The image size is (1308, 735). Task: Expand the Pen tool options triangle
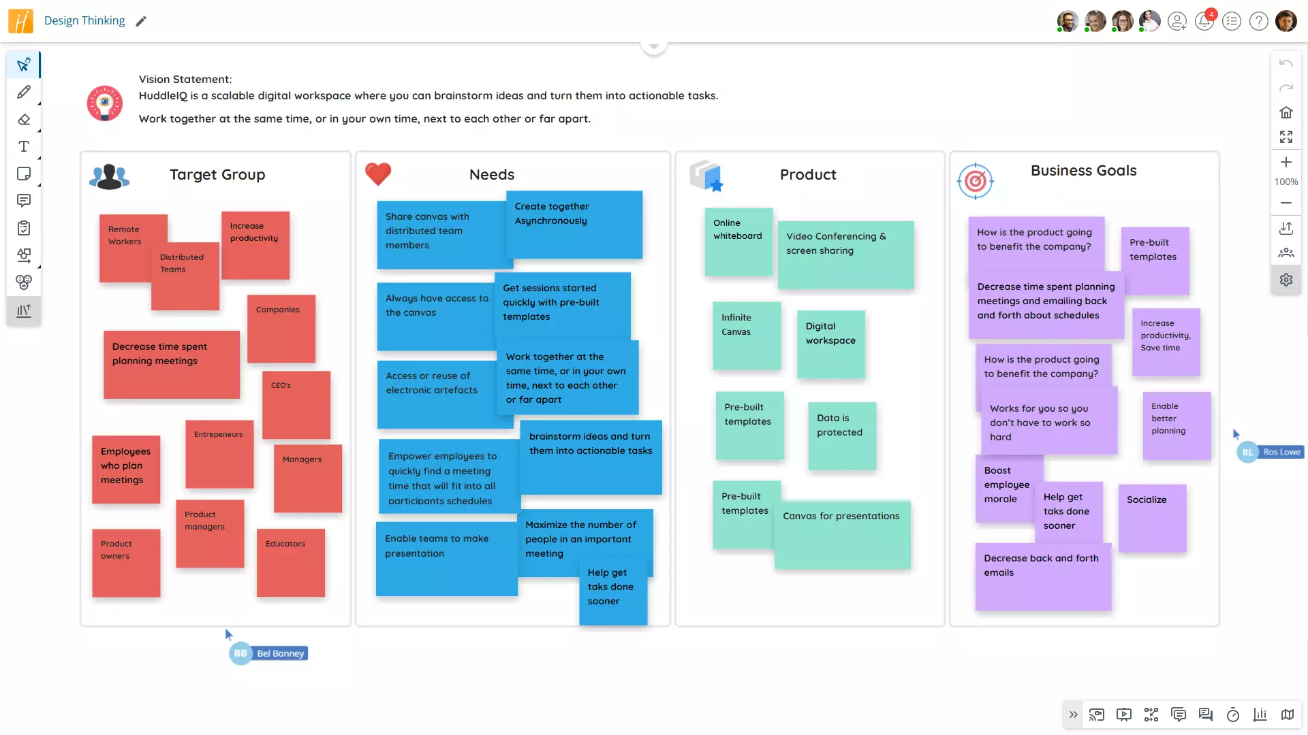(x=38, y=102)
